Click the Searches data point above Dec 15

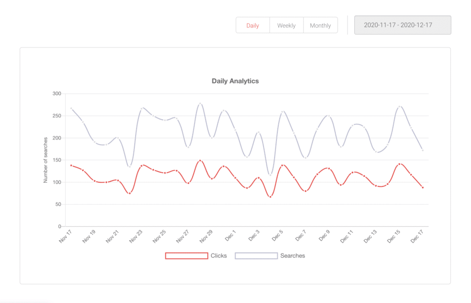click(x=399, y=106)
